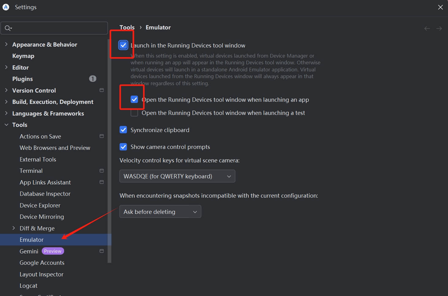The image size is (448, 296).
Task: Open the Device Mirroring settings page
Action: point(42,217)
